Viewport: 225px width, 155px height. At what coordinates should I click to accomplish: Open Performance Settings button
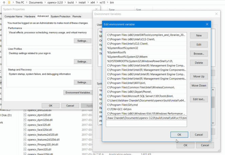82,41
